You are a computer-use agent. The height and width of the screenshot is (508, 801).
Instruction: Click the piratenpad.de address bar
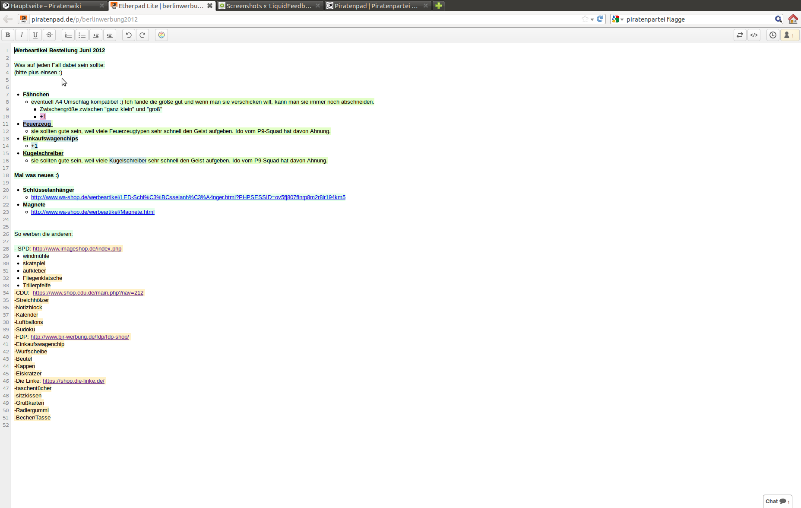pyautogui.click(x=302, y=19)
